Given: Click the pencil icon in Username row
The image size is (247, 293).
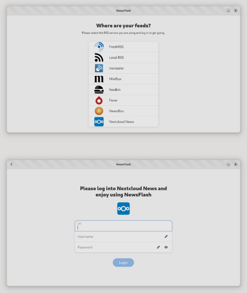Looking at the screenshot, I should [166, 237].
